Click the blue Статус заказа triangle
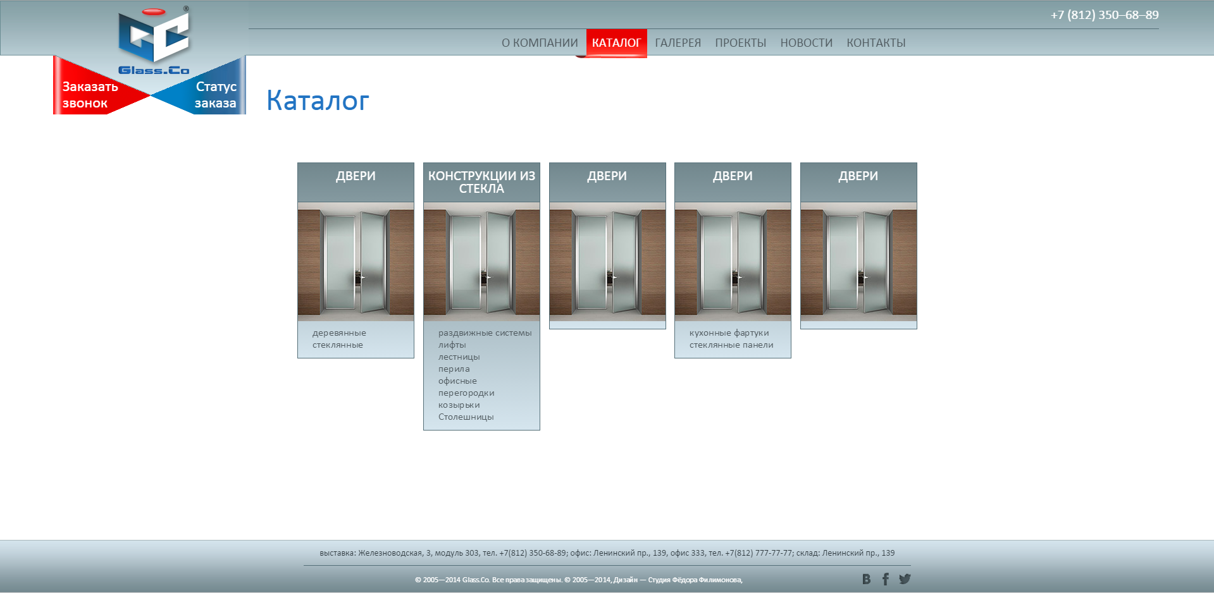Image resolution: width=1214 pixels, height=593 pixels. 211,94
